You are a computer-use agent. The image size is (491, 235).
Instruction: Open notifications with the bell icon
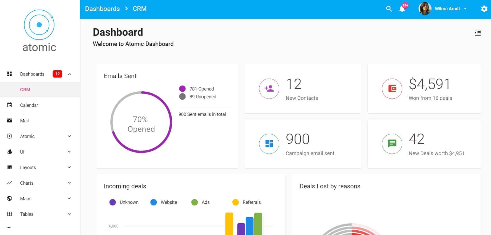[402, 9]
